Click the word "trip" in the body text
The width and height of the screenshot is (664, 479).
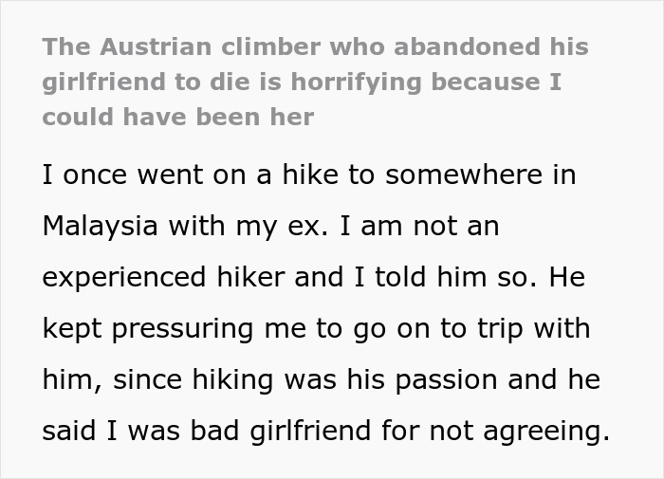496,329
